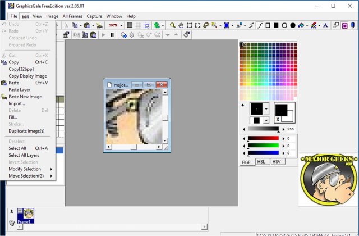Click Paste New Image menu entry
Image resolution: width=359 pixels, height=236 pixels.
(x=25, y=97)
